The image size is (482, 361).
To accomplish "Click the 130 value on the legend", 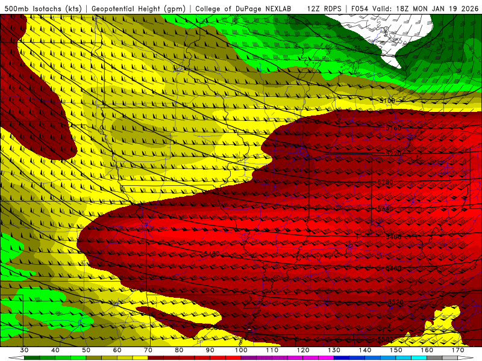I will 334,350.
